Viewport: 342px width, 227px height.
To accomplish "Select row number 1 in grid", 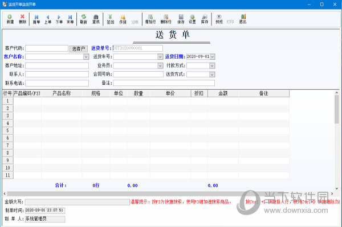I will pos(8,101).
